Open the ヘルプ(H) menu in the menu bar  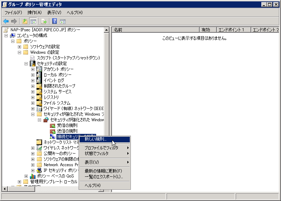point(75,13)
